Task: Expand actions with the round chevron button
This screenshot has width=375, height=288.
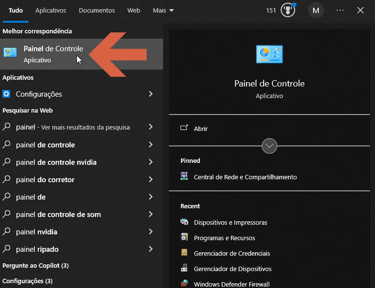Action: tap(270, 145)
